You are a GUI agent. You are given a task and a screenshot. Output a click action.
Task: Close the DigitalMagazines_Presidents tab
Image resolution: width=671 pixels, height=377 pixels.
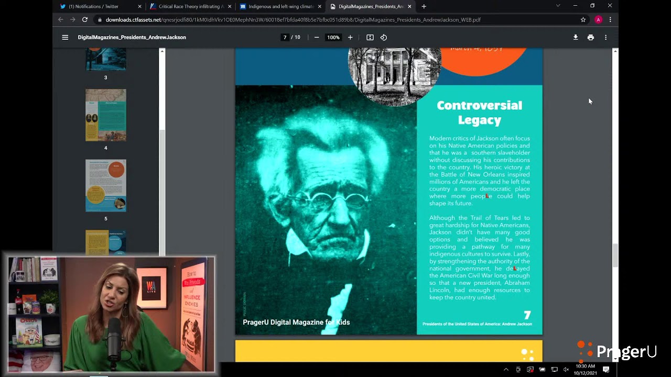click(x=409, y=6)
